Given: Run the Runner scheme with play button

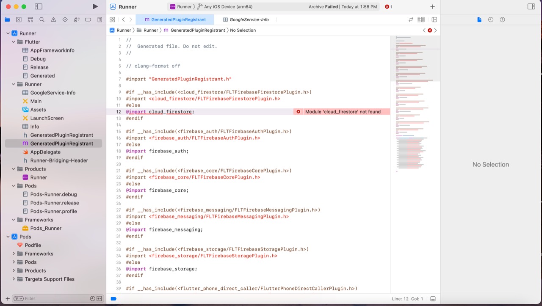Looking at the screenshot, I should [x=95, y=7].
